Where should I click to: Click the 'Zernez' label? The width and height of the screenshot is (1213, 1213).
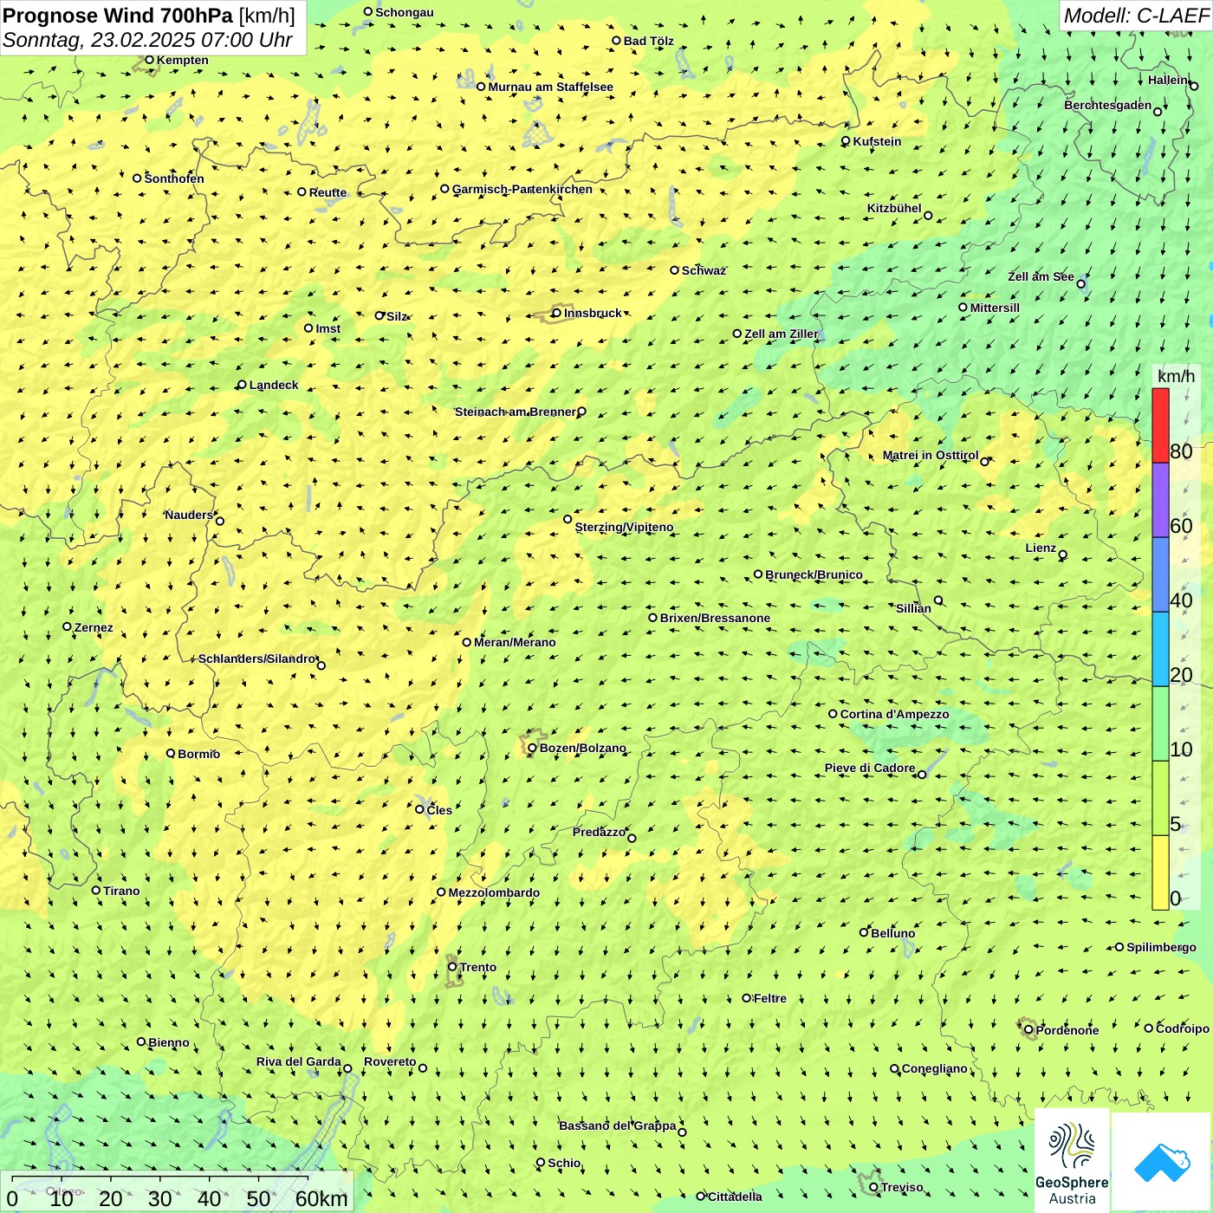[94, 627]
